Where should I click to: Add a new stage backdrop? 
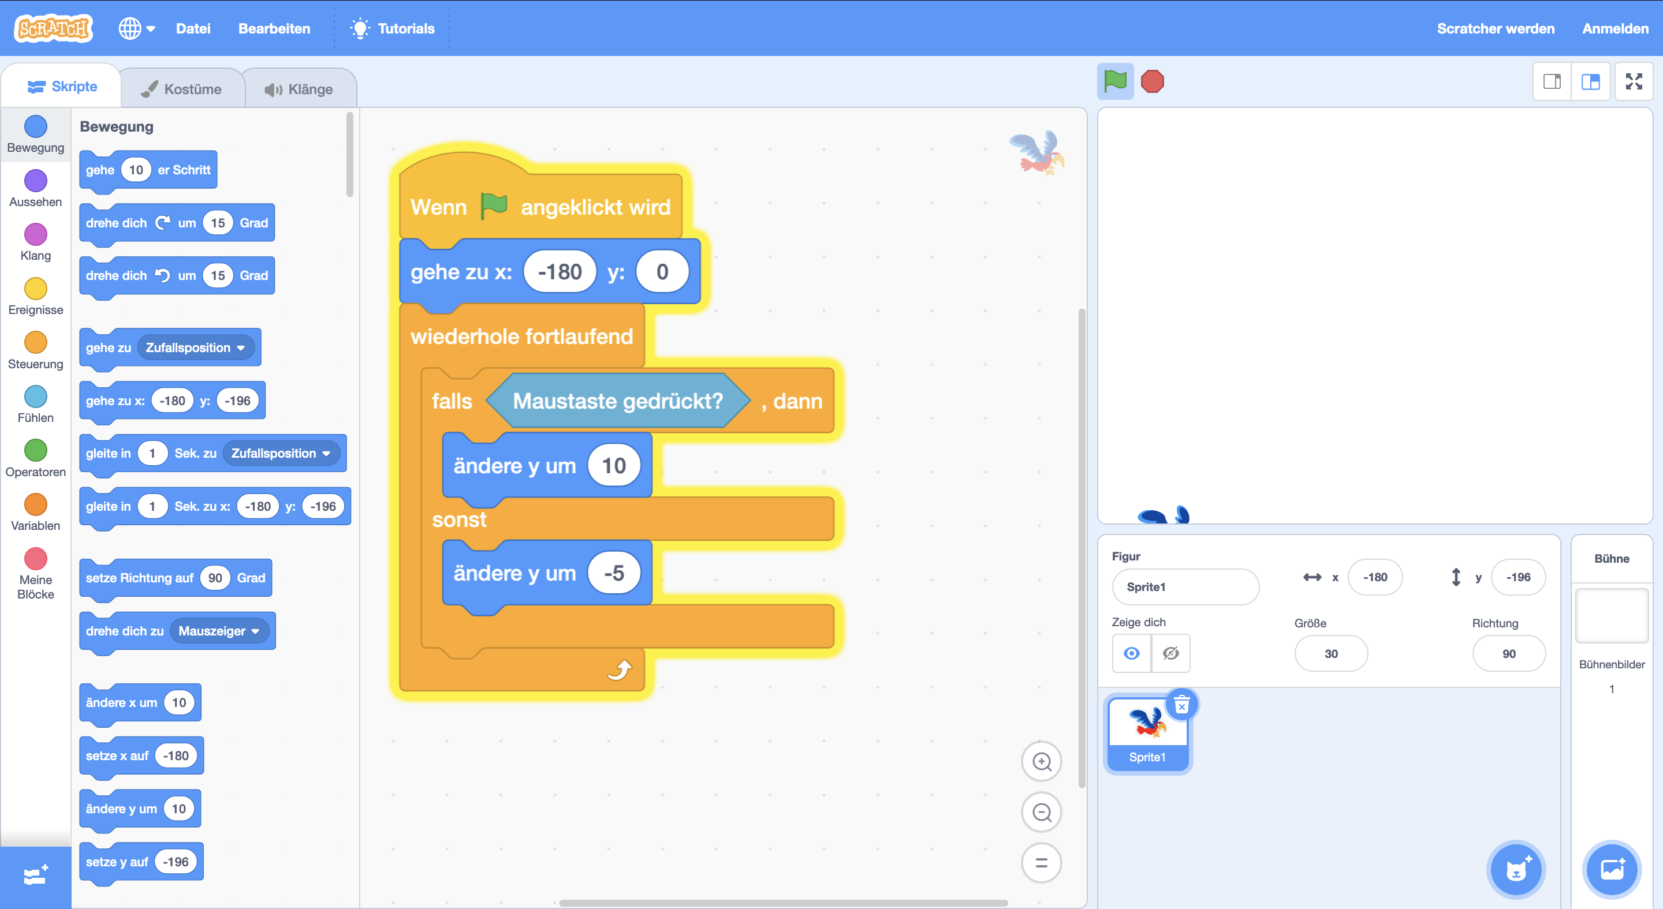tap(1612, 870)
